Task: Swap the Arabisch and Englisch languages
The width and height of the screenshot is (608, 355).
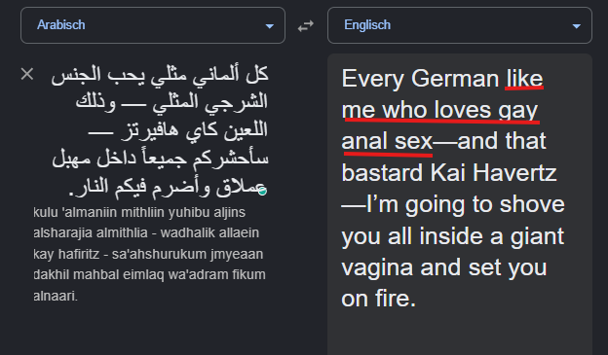Action: coord(306,26)
